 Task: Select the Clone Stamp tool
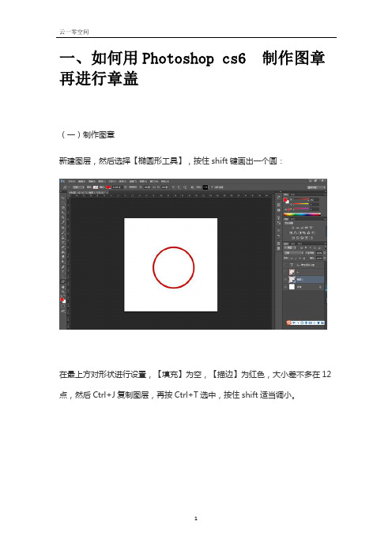63,237
